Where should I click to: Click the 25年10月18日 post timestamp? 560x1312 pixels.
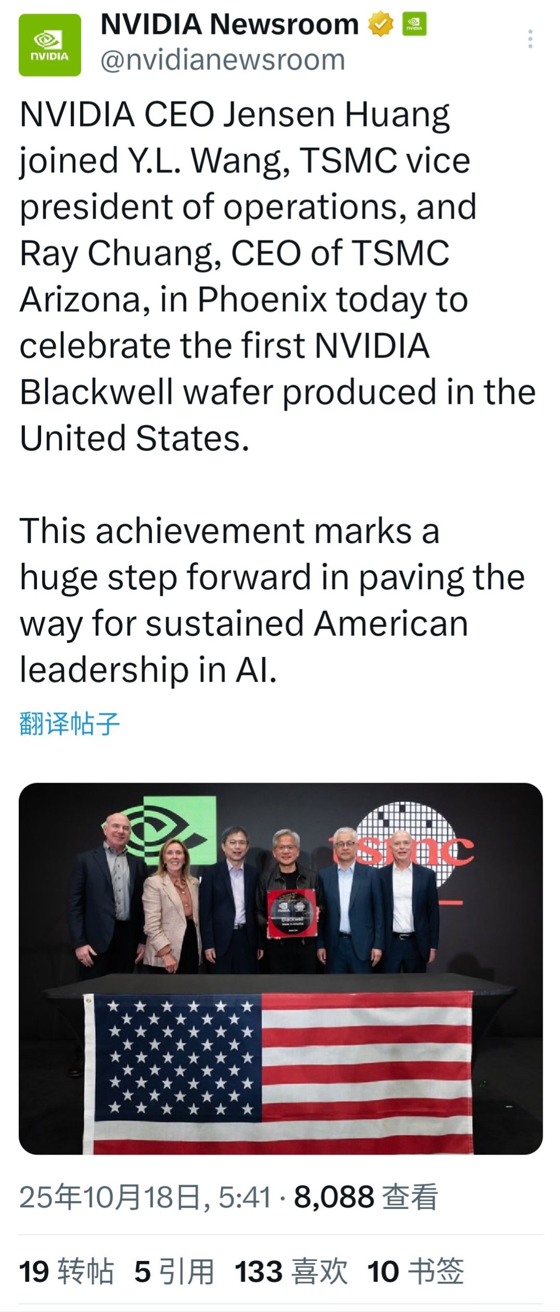(146, 1197)
